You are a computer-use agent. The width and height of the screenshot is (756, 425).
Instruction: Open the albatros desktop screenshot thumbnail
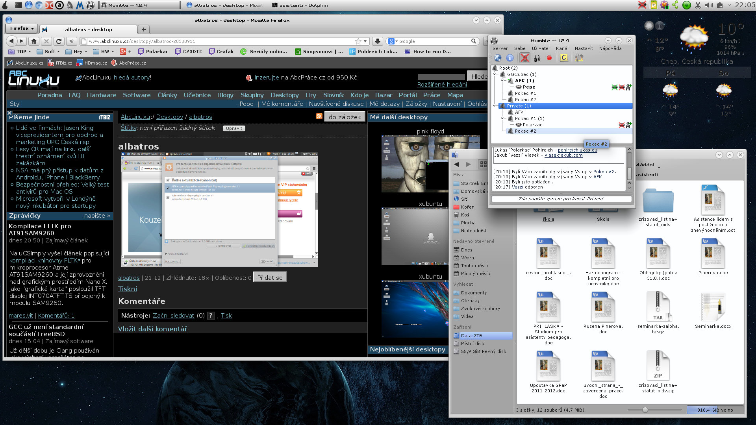[x=219, y=210]
